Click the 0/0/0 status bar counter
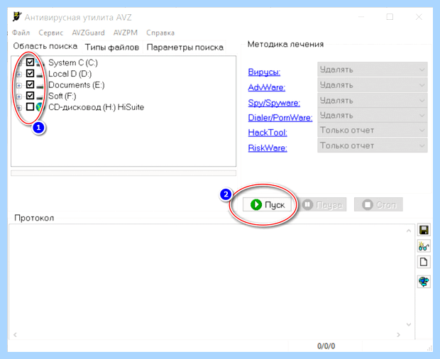The width and height of the screenshot is (440, 359). [x=326, y=346]
